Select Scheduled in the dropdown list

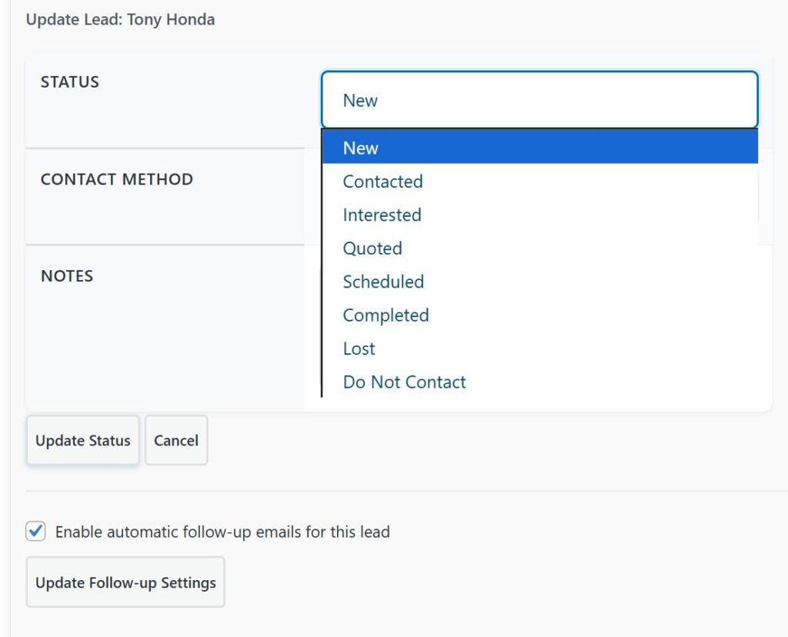coord(383,282)
